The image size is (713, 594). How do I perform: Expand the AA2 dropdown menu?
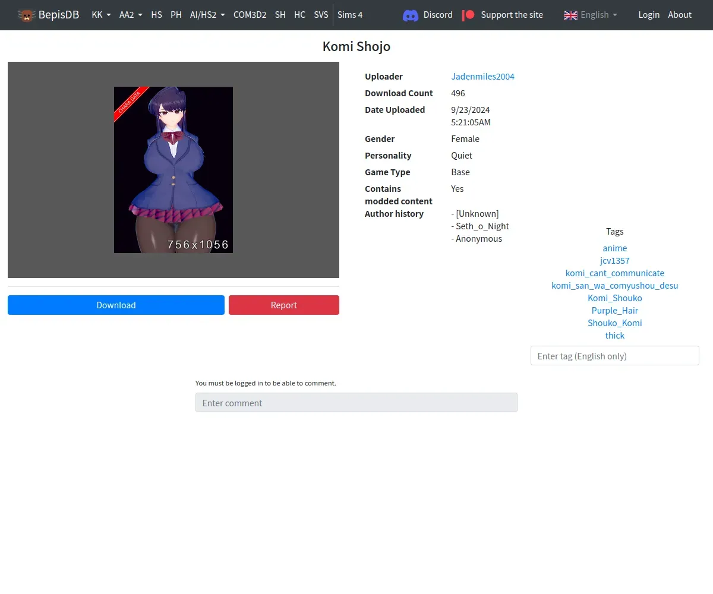tap(131, 15)
